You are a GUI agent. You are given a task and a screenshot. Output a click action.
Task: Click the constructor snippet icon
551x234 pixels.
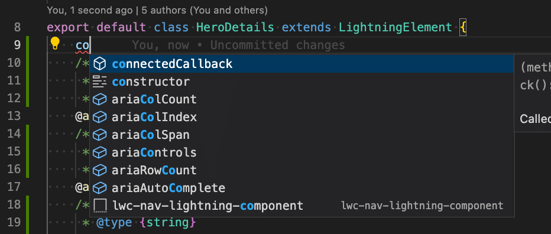tap(100, 82)
